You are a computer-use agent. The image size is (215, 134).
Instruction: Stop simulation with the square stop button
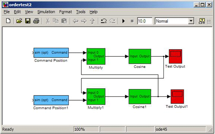coord(132,21)
